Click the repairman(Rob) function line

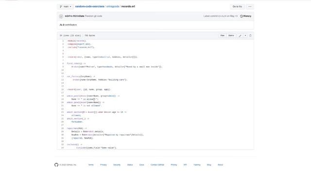point(77,128)
